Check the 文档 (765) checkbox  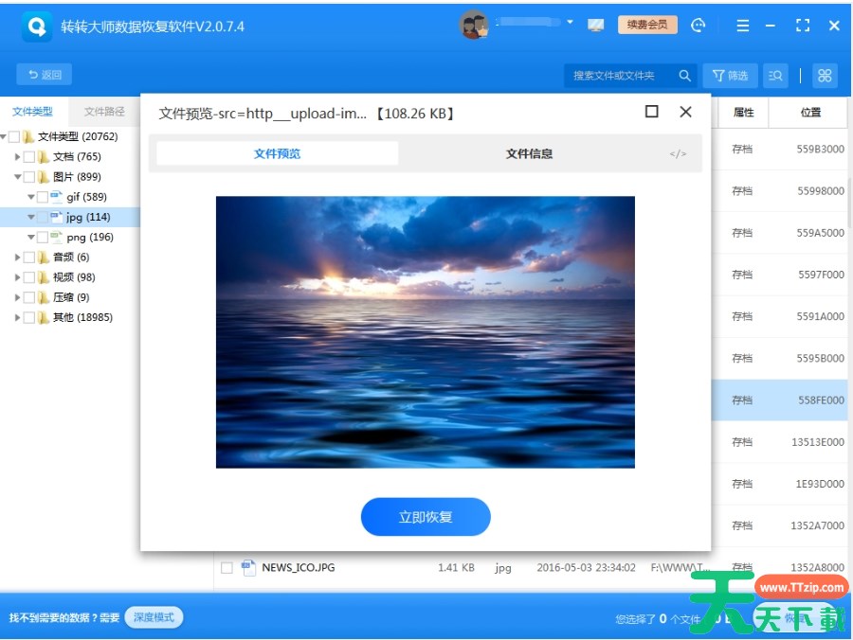[x=29, y=157]
